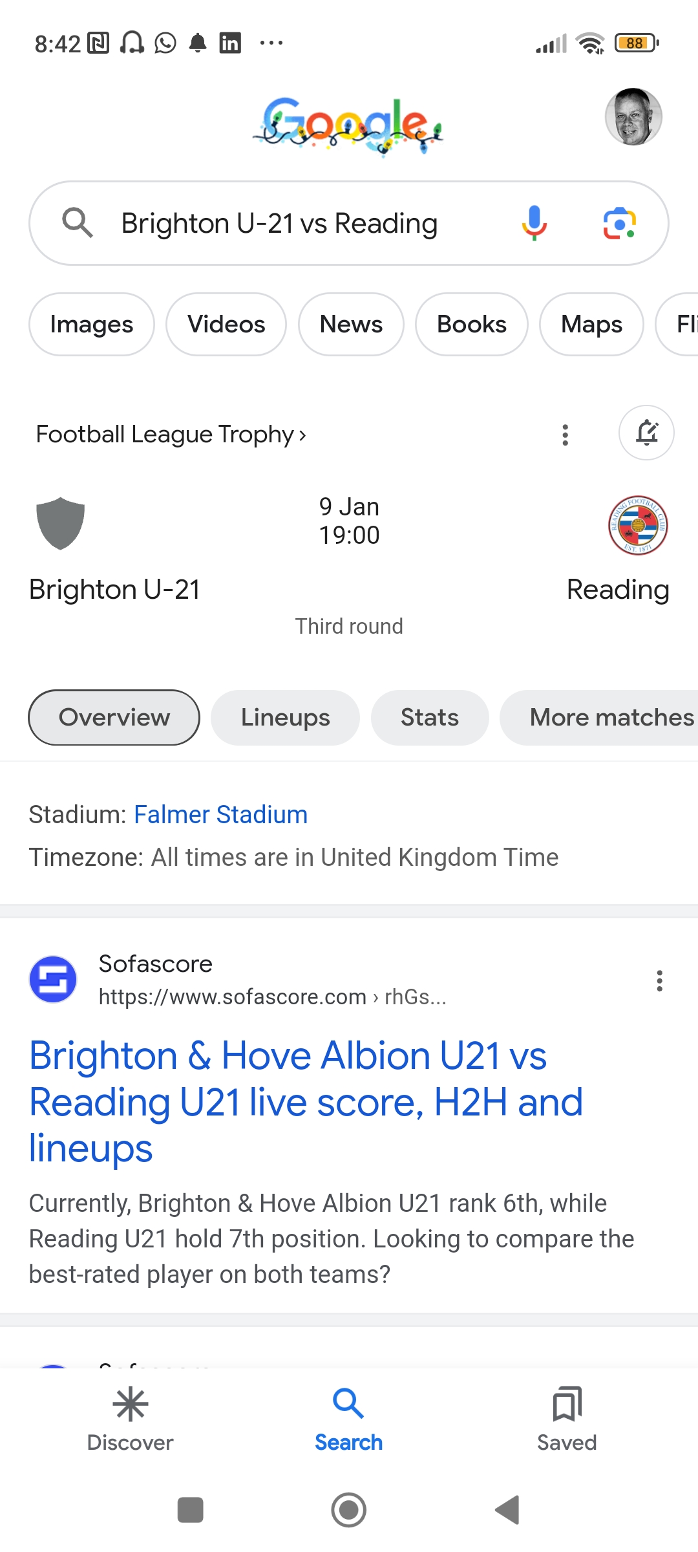Open Google Lens camera search
This screenshot has width=698, height=1552.
620,224
